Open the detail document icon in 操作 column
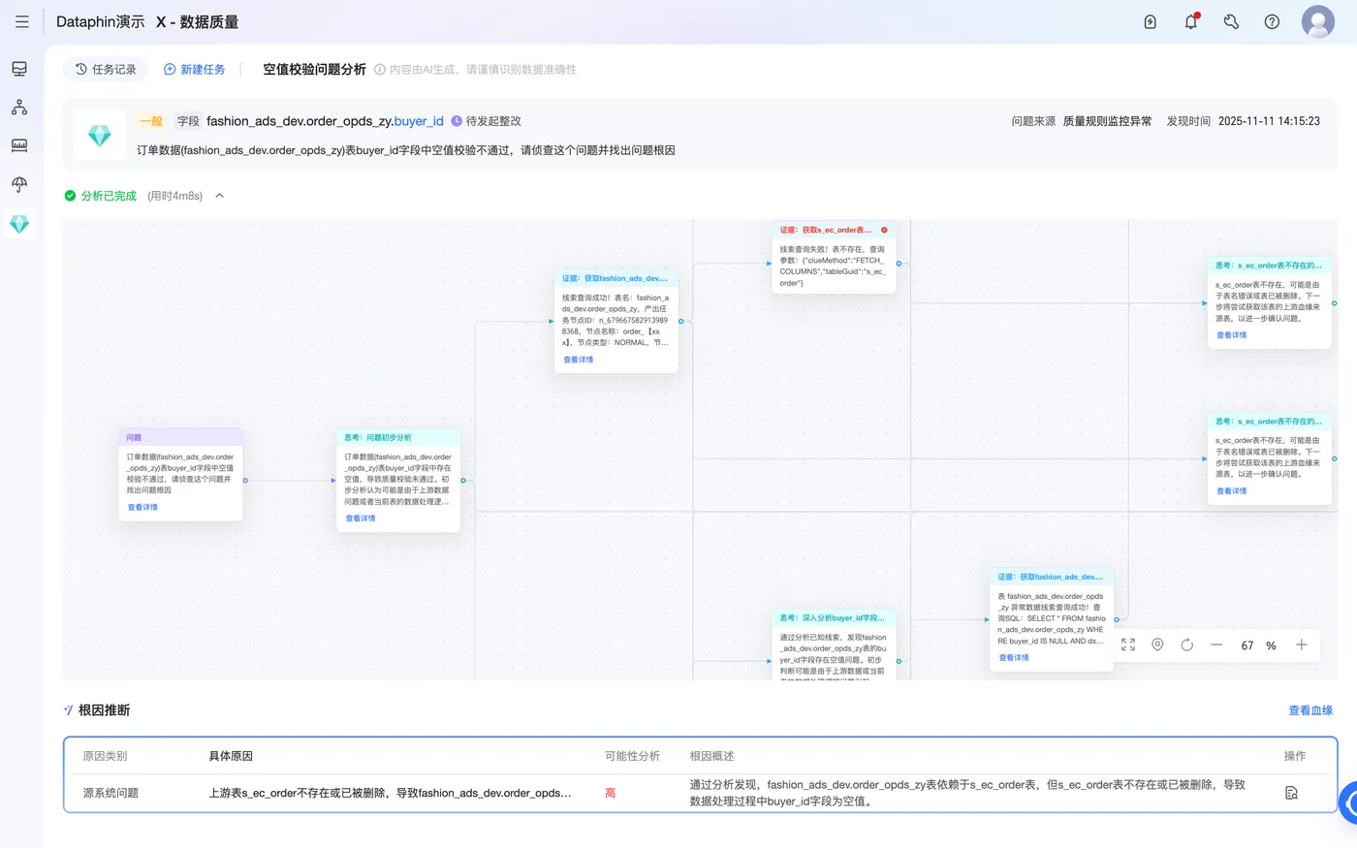This screenshot has width=1357, height=848. (x=1291, y=793)
